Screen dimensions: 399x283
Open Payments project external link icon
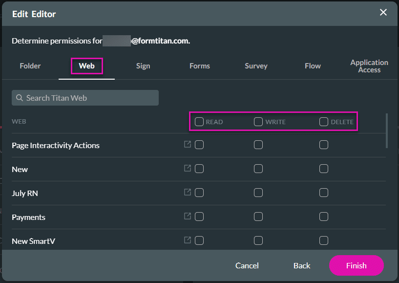[188, 217]
